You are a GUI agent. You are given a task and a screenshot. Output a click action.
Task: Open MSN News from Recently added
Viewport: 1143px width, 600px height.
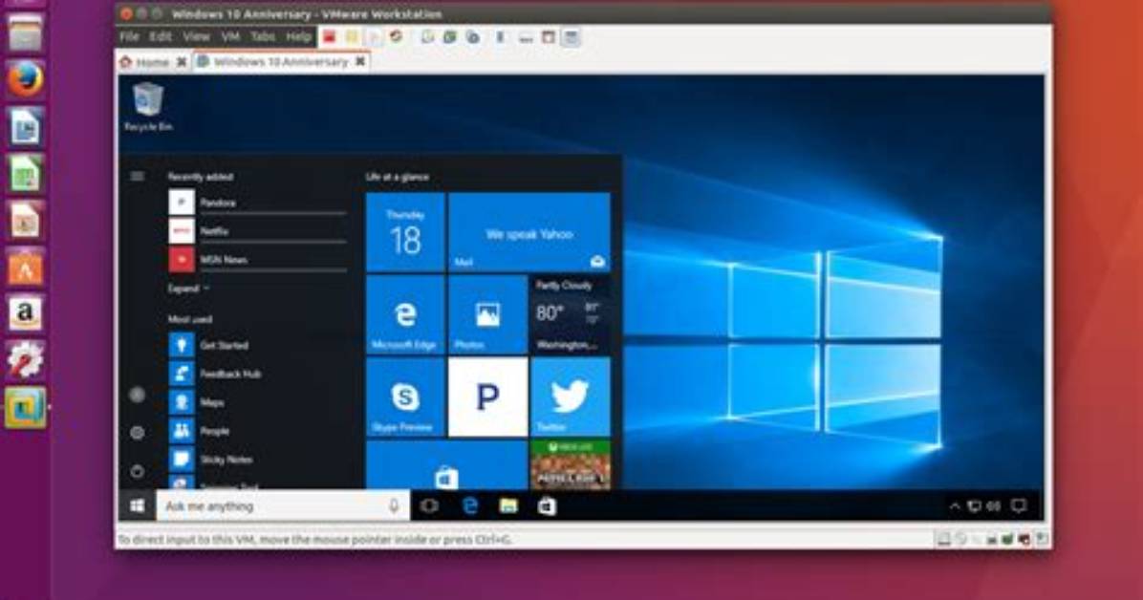(257, 260)
